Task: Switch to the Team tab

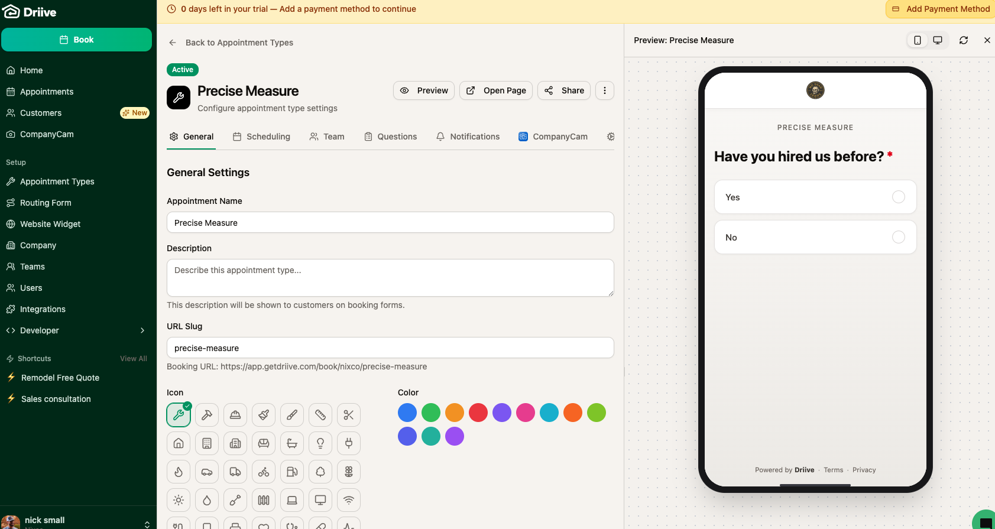Action: point(327,137)
